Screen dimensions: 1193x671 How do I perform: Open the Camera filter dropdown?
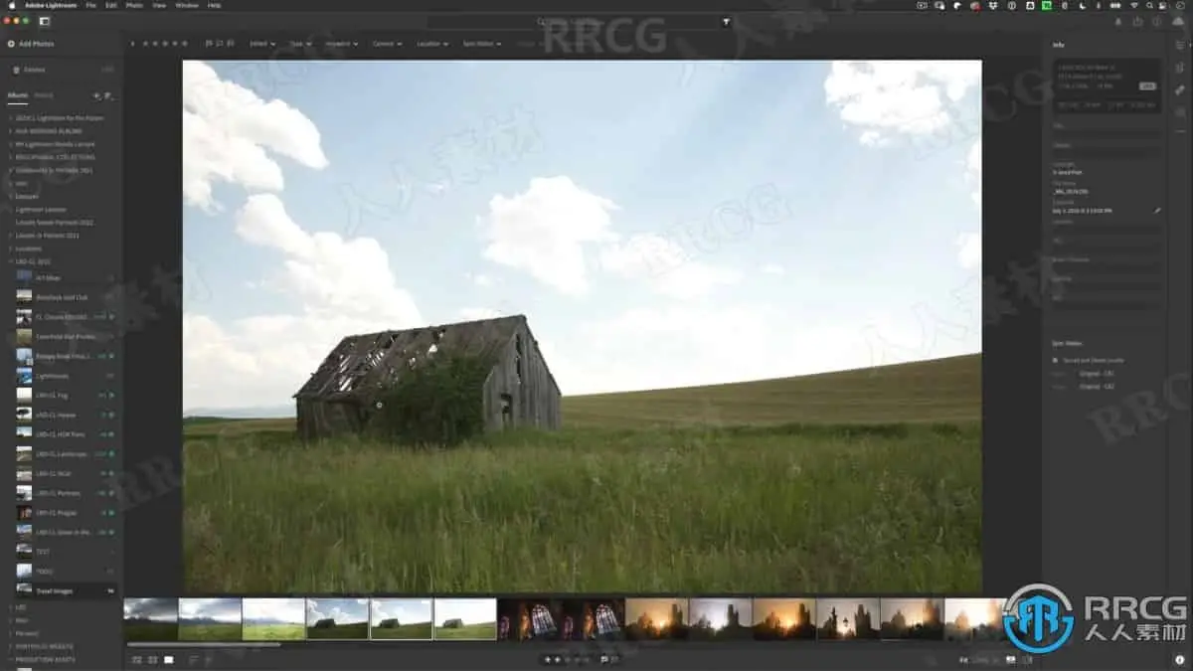click(x=387, y=44)
